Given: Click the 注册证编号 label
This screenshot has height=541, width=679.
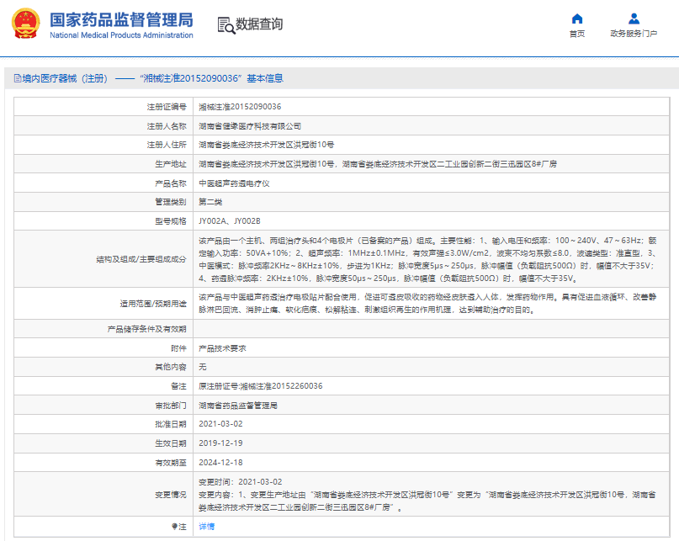Looking at the screenshot, I should [167, 107].
